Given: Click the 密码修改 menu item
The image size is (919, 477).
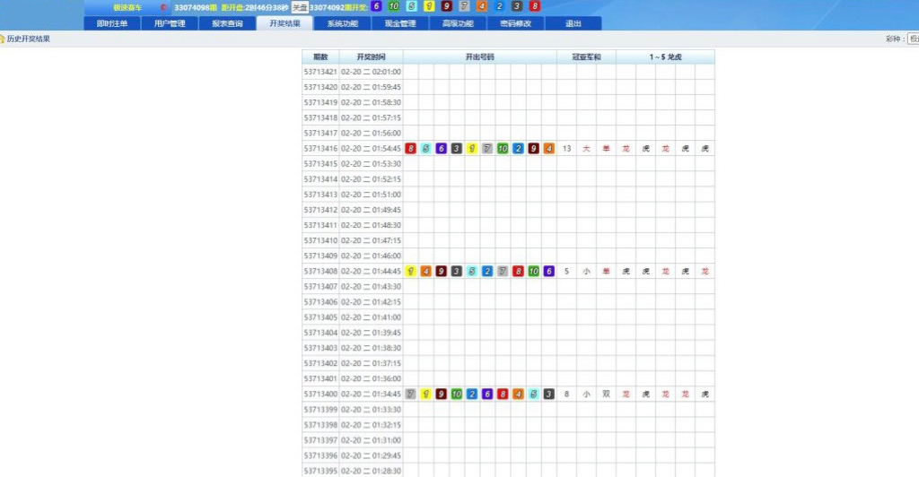Looking at the screenshot, I should 515,23.
